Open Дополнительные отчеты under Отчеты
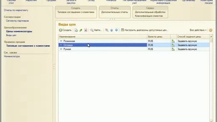Image resolution: width=217 pixels, height=122 pixels. tap(115, 12)
